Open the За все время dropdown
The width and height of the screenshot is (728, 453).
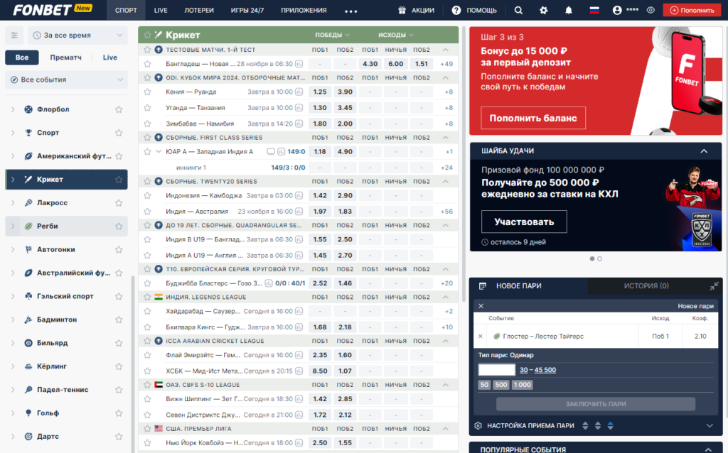(x=77, y=36)
